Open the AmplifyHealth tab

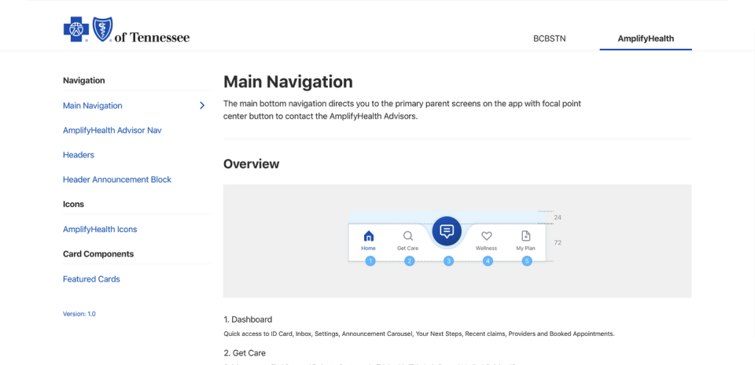[645, 38]
